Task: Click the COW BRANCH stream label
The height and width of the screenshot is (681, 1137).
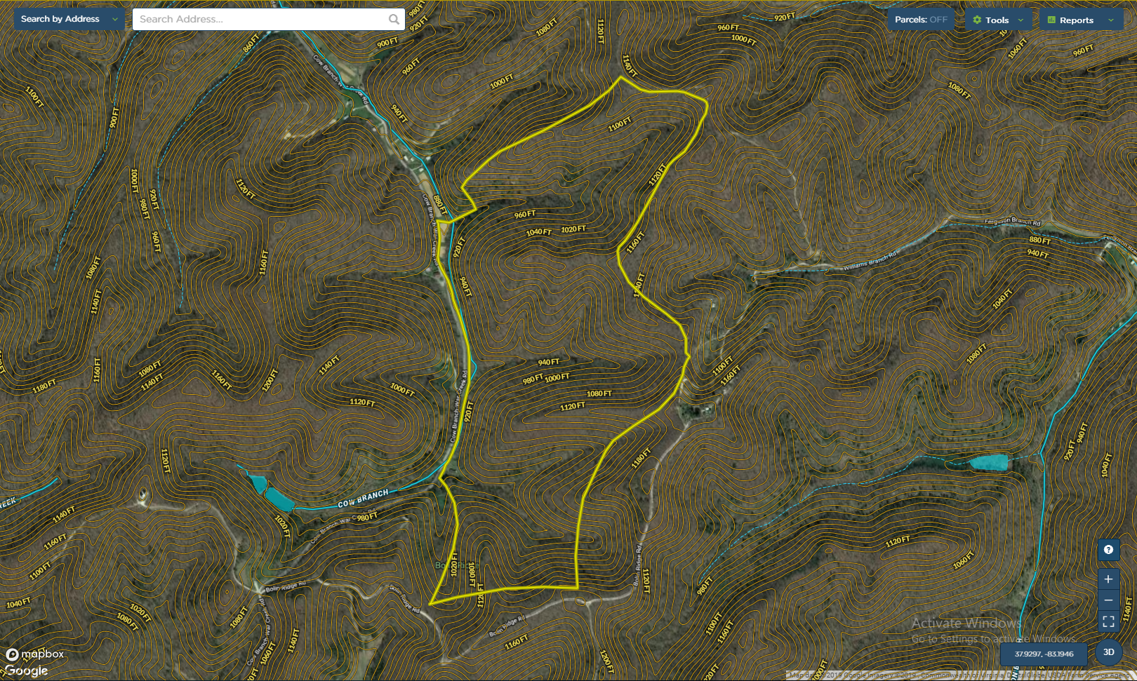Action: click(363, 499)
